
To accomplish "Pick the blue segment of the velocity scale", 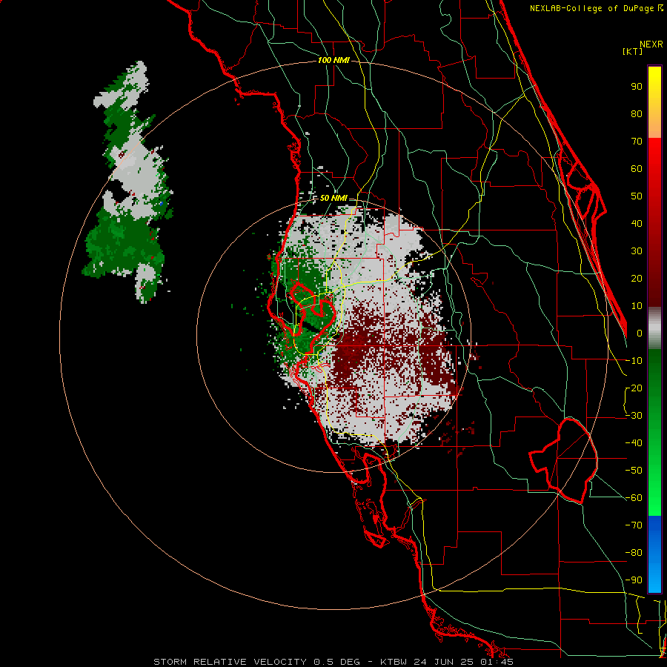I will [x=654, y=554].
